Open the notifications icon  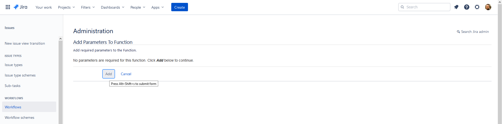456,7
